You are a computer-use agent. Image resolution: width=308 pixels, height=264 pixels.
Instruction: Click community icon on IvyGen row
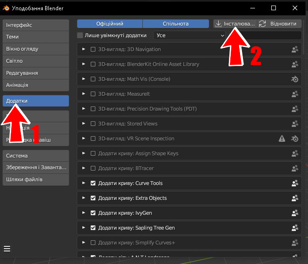point(295,213)
